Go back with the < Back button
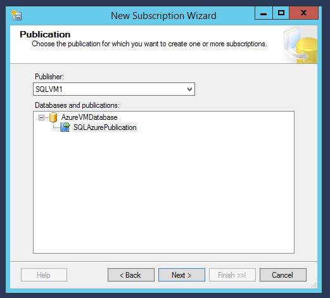Image resolution: width=330 pixels, height=298 pixels. pos(131,275)
